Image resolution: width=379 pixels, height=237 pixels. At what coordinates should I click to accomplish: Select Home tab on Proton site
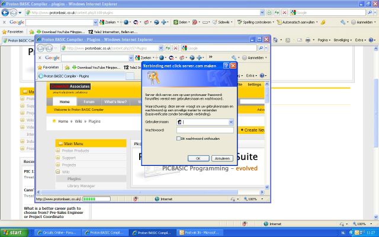point(65,101)
